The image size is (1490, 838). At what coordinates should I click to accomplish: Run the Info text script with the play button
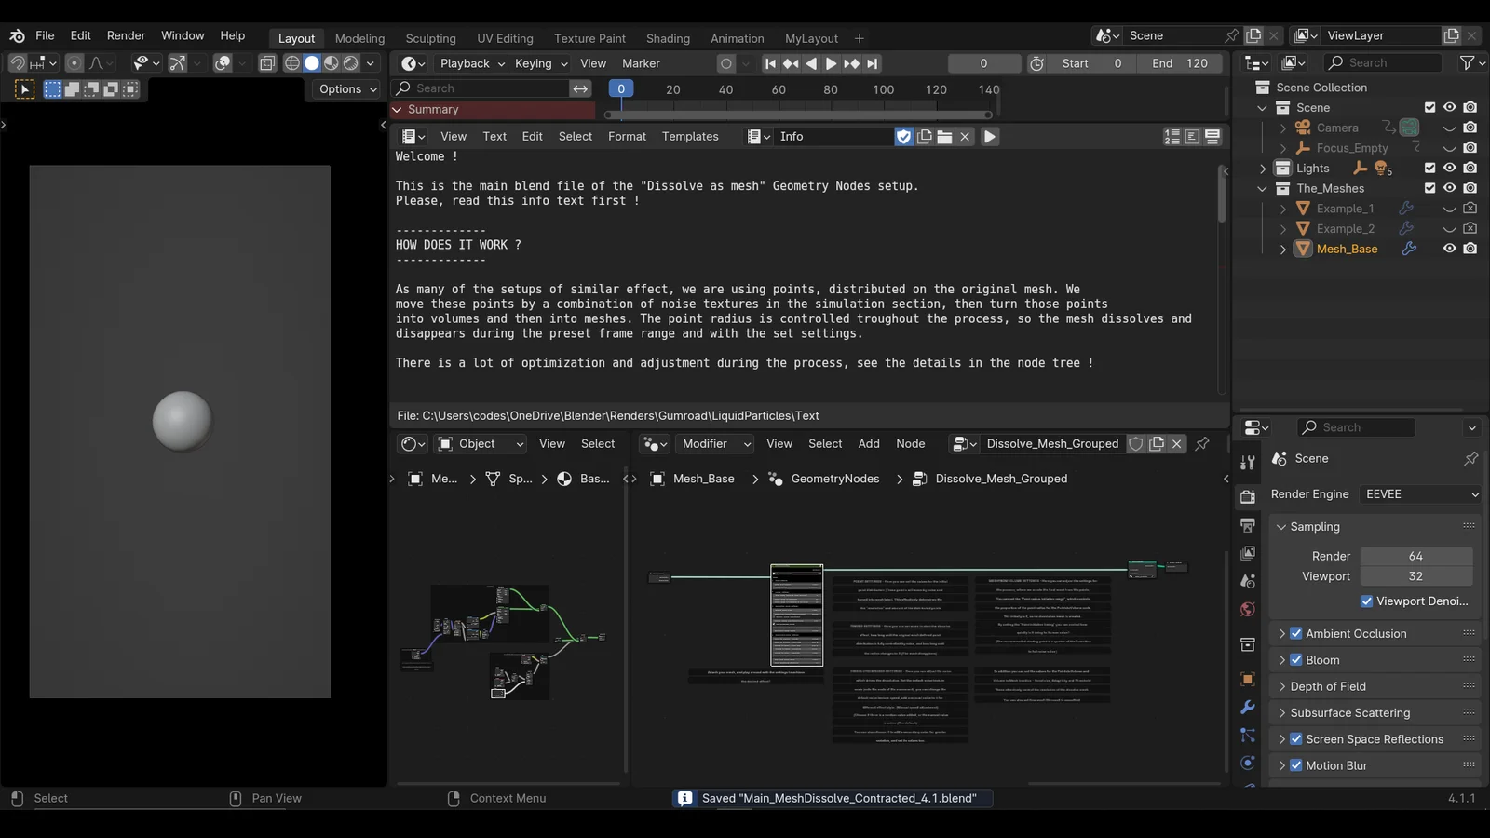pos(989,136)
